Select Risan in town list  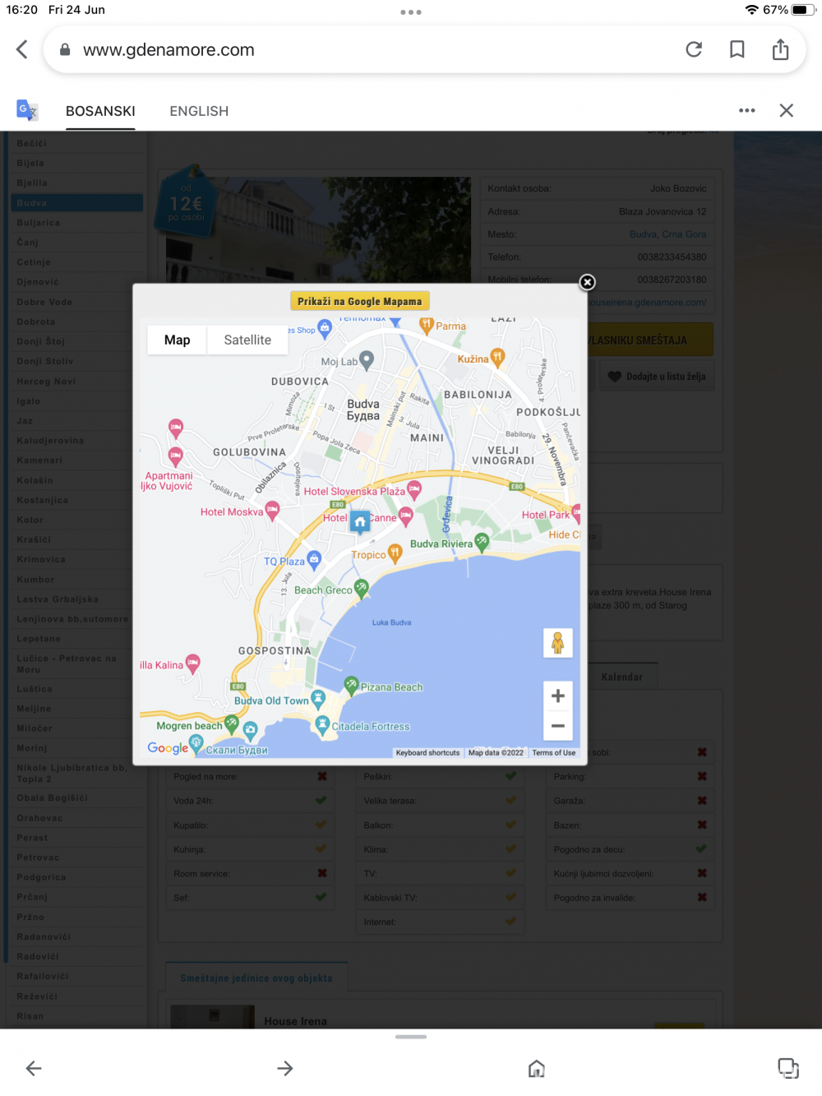click(x=77, y=1015)
